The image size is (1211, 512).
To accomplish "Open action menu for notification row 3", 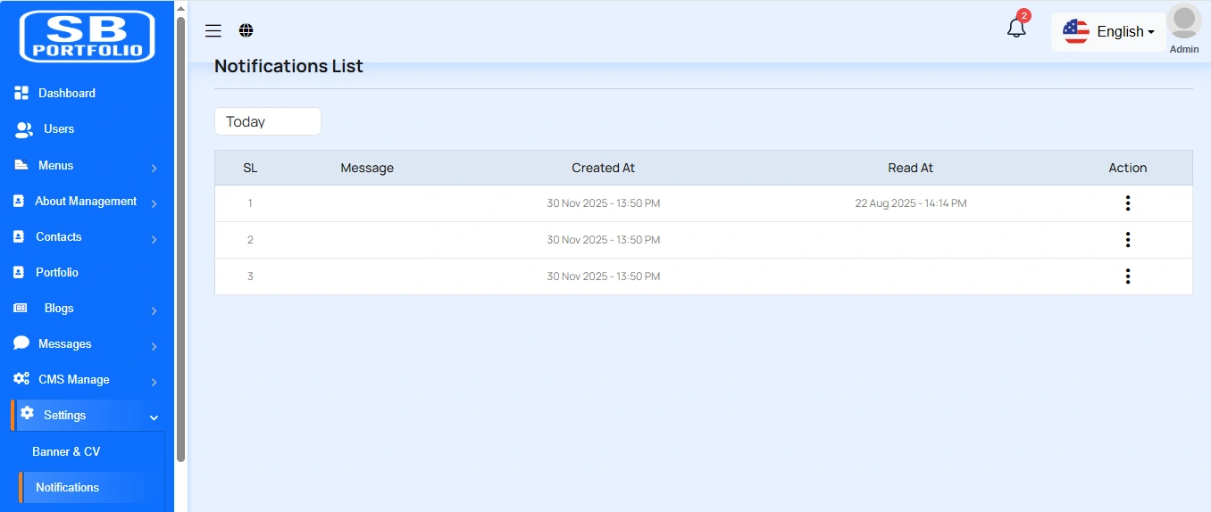I will (1127, 277).
